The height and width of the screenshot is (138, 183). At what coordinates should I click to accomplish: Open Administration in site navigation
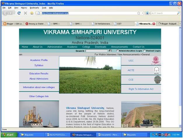[x=55, y=47]
